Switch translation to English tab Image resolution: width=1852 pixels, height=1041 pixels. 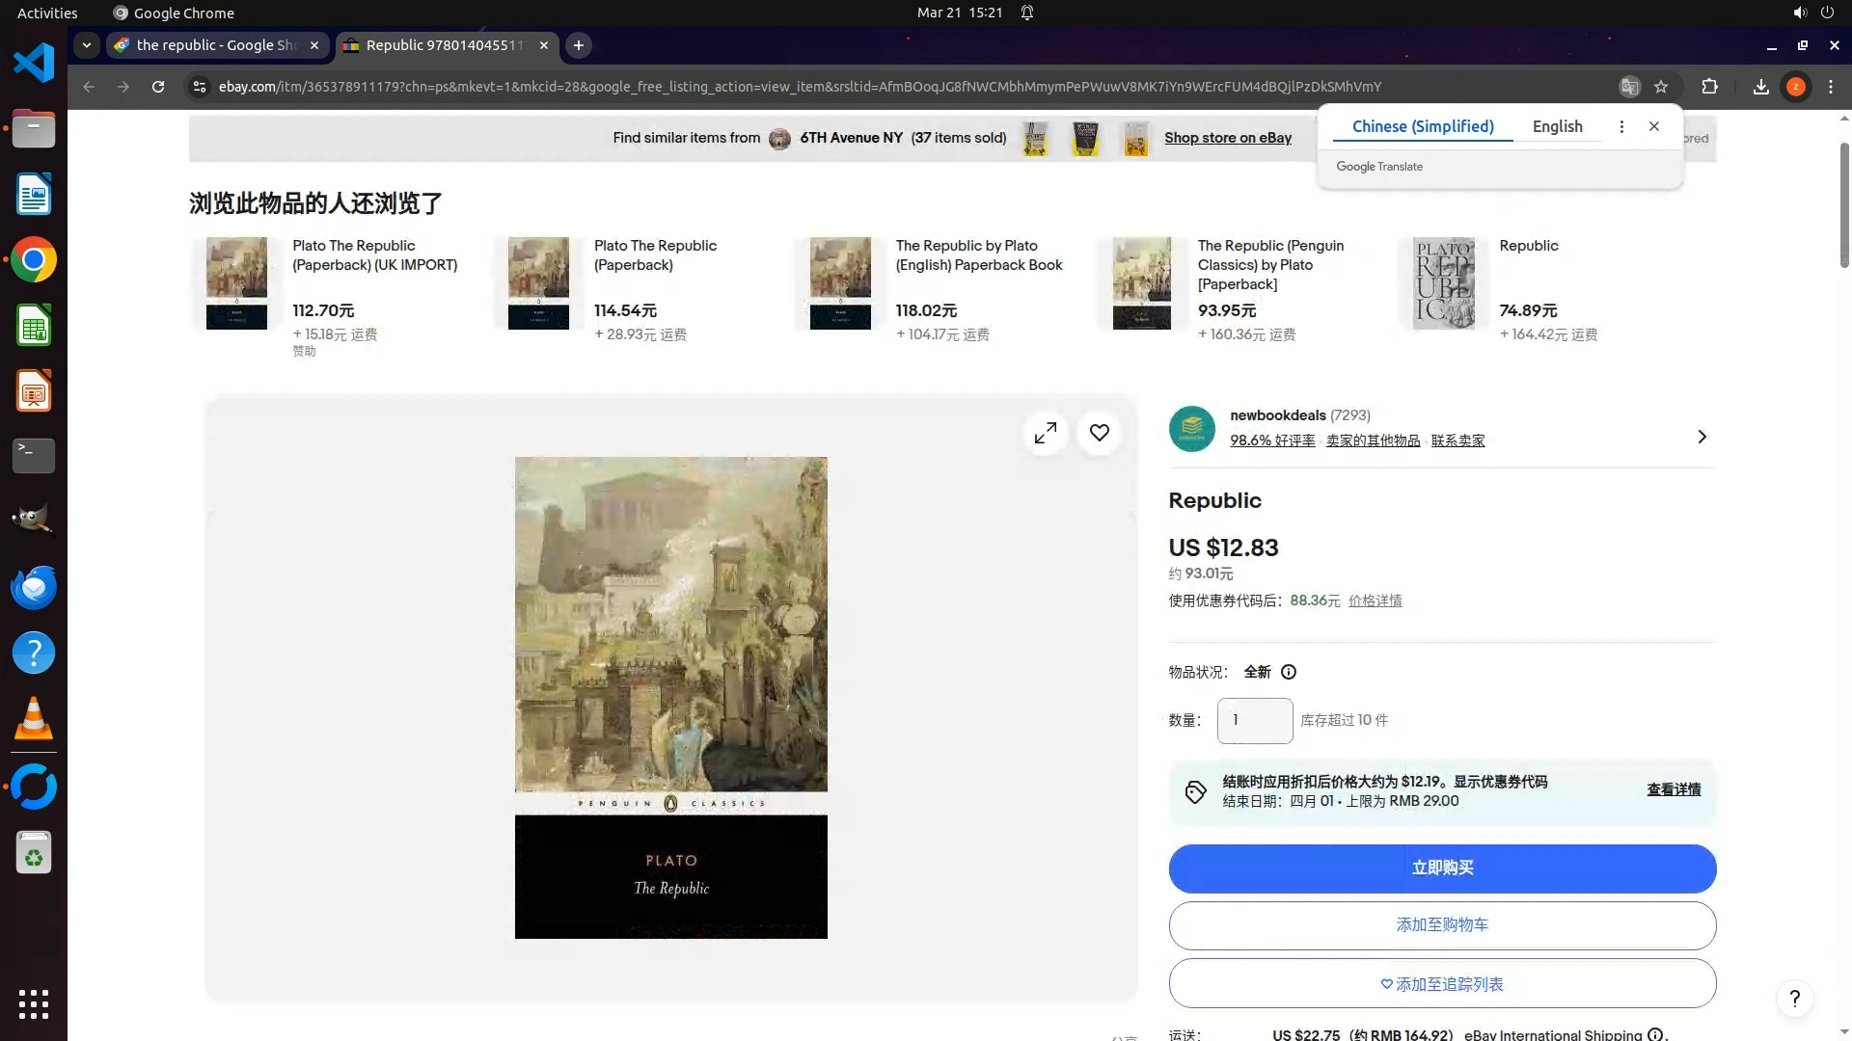coord(1557,126)
